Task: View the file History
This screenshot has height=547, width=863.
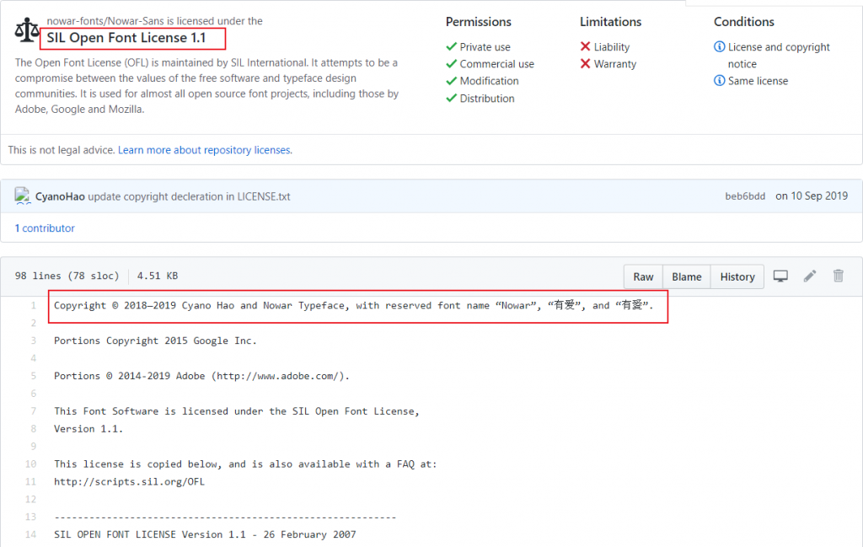Action: [737, 276]
